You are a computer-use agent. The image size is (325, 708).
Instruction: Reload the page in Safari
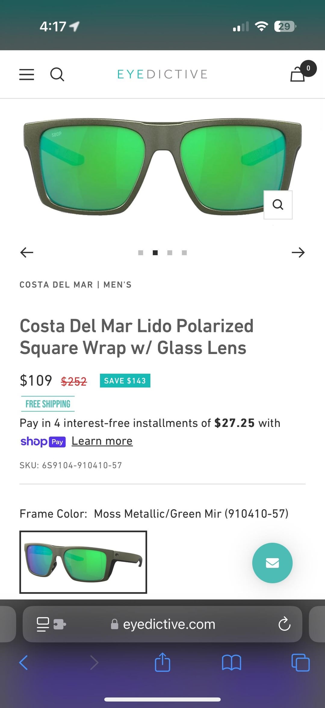coord(284,624)
